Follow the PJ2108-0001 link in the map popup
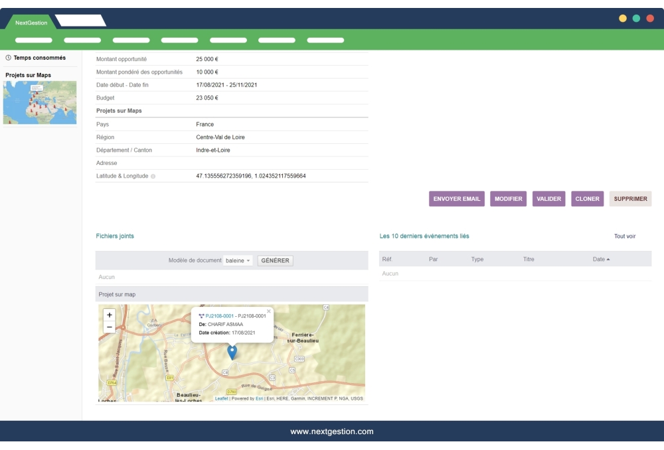Screen dimensions: 664x450 (x=219, y=315)
